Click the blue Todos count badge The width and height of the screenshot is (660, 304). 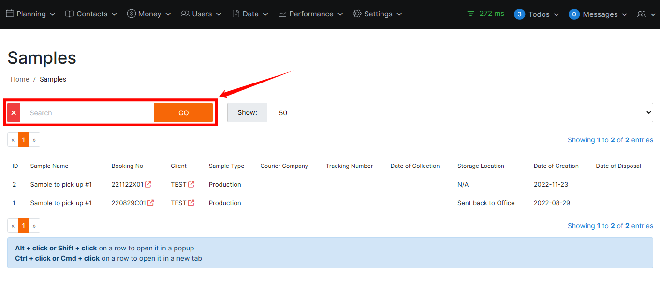pyautogui.click(x=519, y=14)
